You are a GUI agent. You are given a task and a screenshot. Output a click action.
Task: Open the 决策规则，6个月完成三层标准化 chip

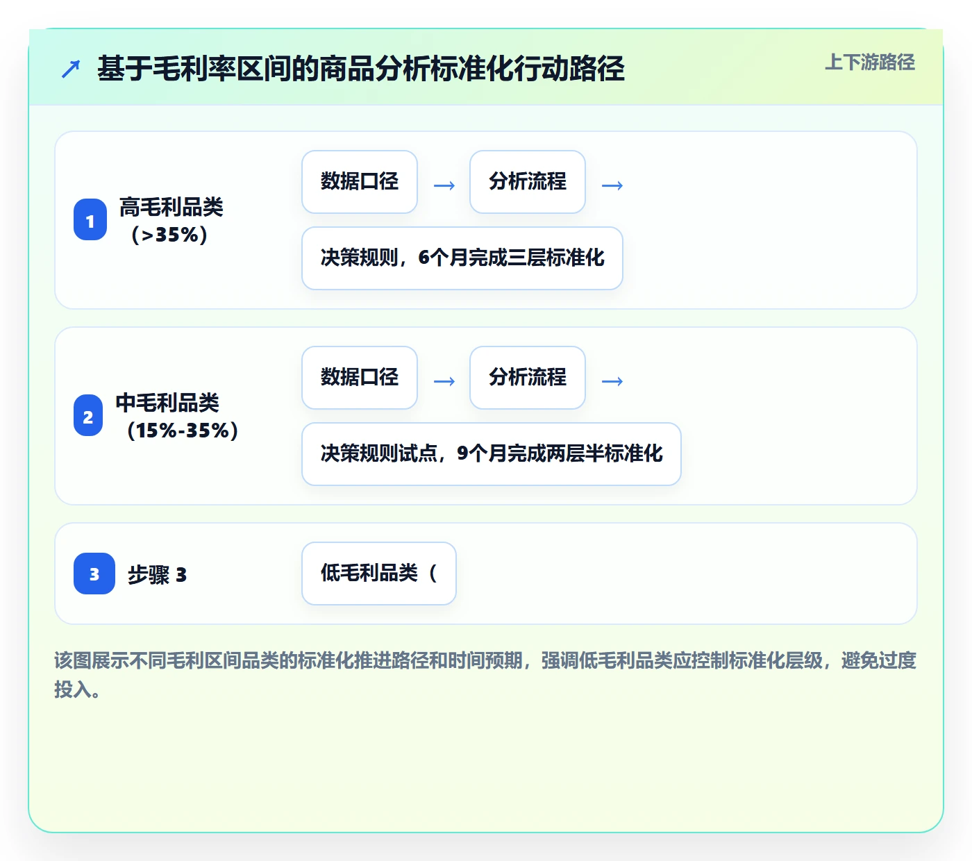[x=462, y=258]
